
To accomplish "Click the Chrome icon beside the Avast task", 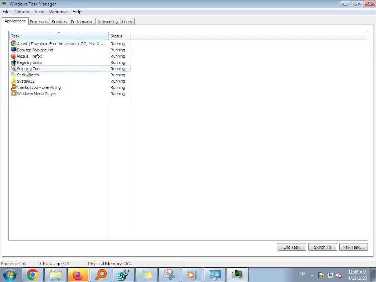I will coord(14,44).
